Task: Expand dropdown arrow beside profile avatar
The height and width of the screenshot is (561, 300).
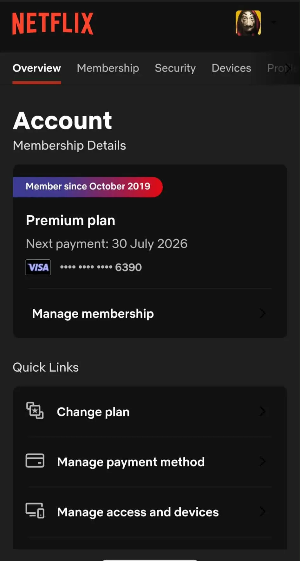Action: click(x=274, y=22)
